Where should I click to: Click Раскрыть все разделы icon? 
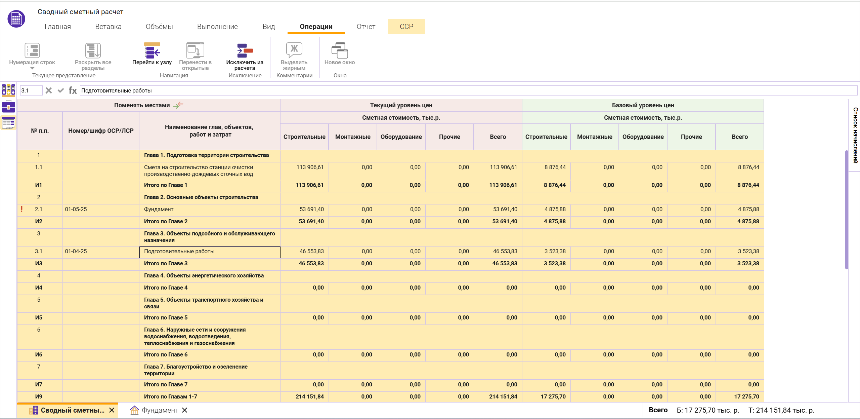93,50
